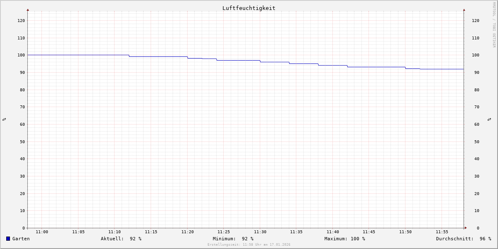This screenshot has width=498, height=249.
Task: Click the 0 label on left axis
Action: tap(24, 228)
